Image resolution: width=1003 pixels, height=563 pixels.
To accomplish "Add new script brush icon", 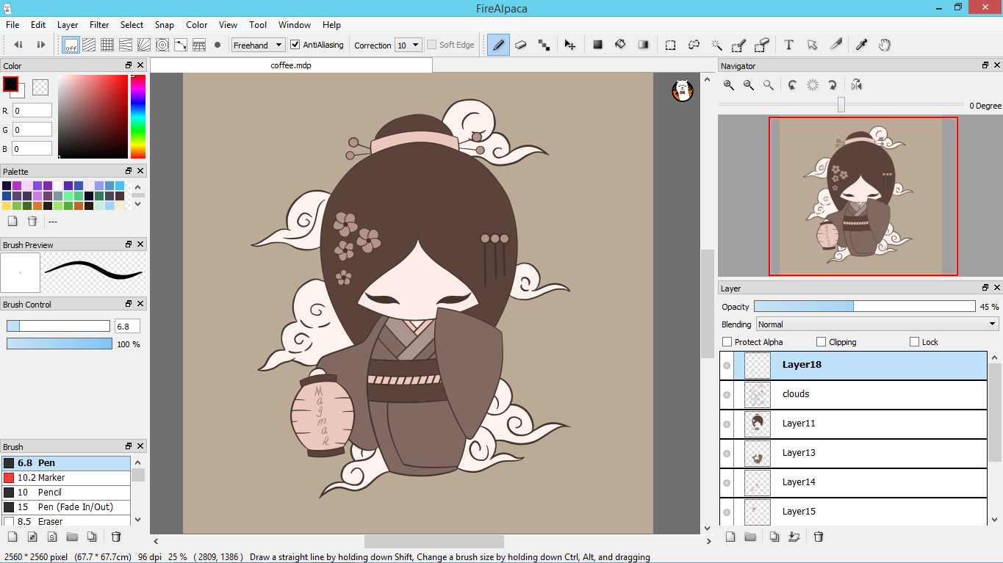I will 52,537.
